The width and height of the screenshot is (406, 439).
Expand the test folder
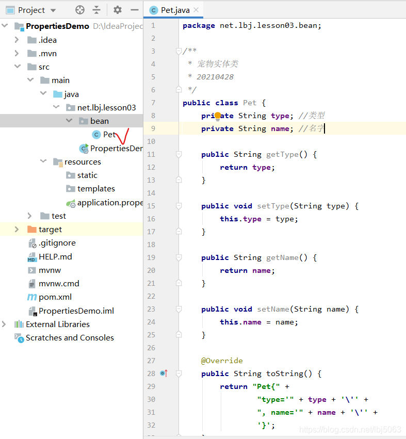click(30, 216)
